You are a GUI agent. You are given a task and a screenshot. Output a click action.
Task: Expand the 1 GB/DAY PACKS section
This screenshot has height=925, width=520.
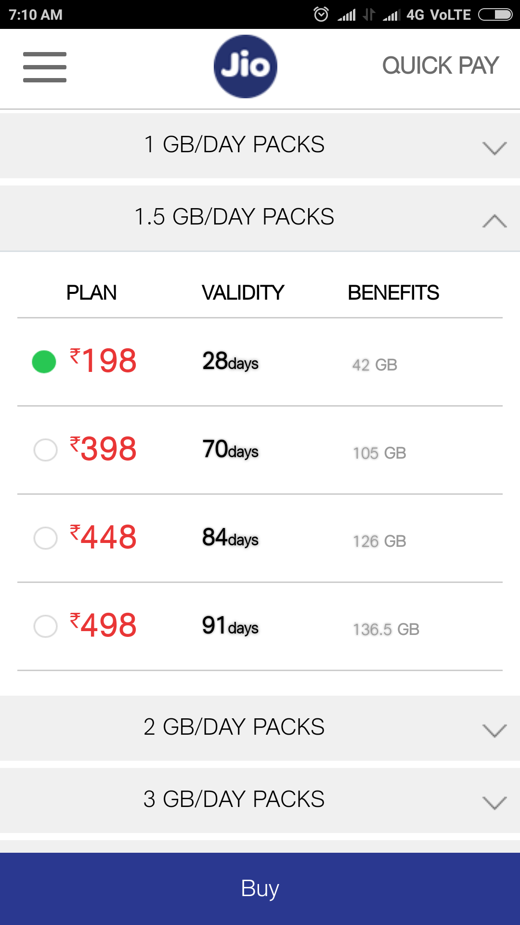260,145
